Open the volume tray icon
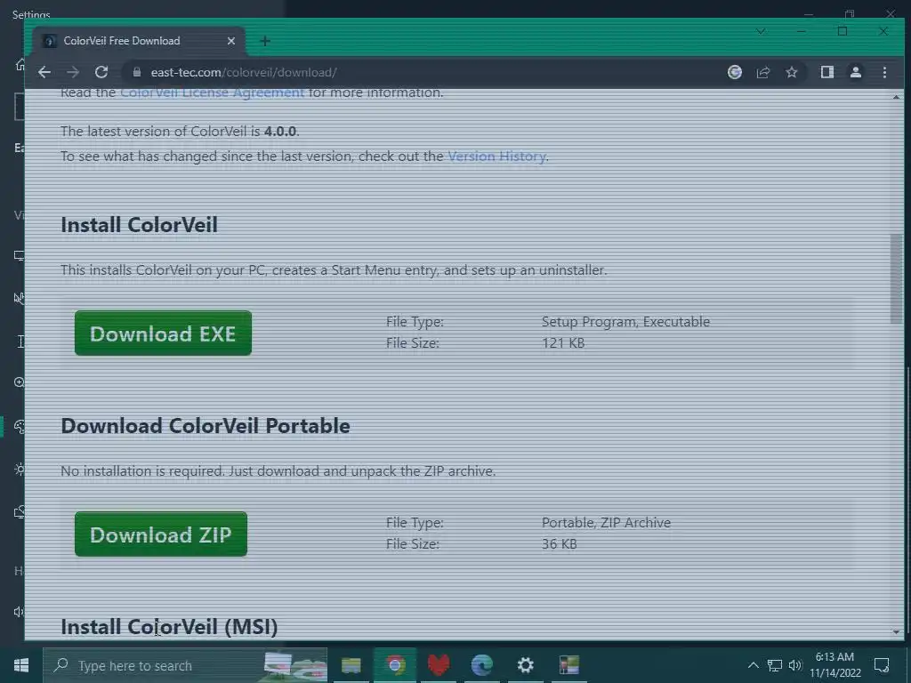911x683 pixels. point(794,665)
